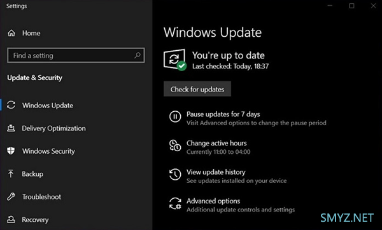Viewport: 382px width, 230px height.
Task: Click the Recovery icon
Action: point(11,220)
